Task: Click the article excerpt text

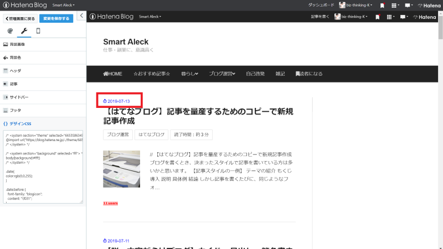Action: pos(221,171)
